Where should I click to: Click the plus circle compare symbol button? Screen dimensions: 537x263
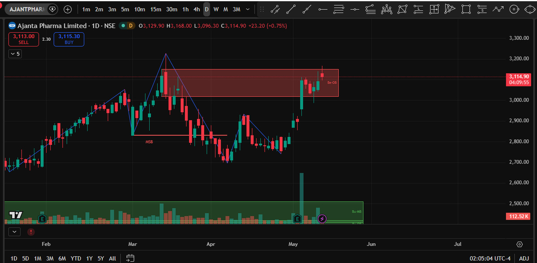(x=68, y=9)
